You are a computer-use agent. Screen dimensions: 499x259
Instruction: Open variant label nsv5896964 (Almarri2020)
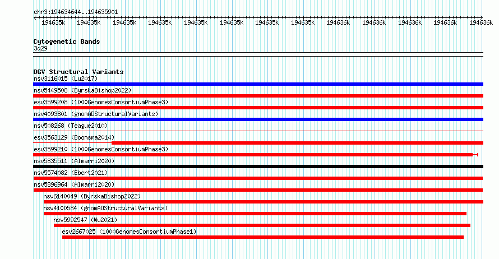pos(74,184)
